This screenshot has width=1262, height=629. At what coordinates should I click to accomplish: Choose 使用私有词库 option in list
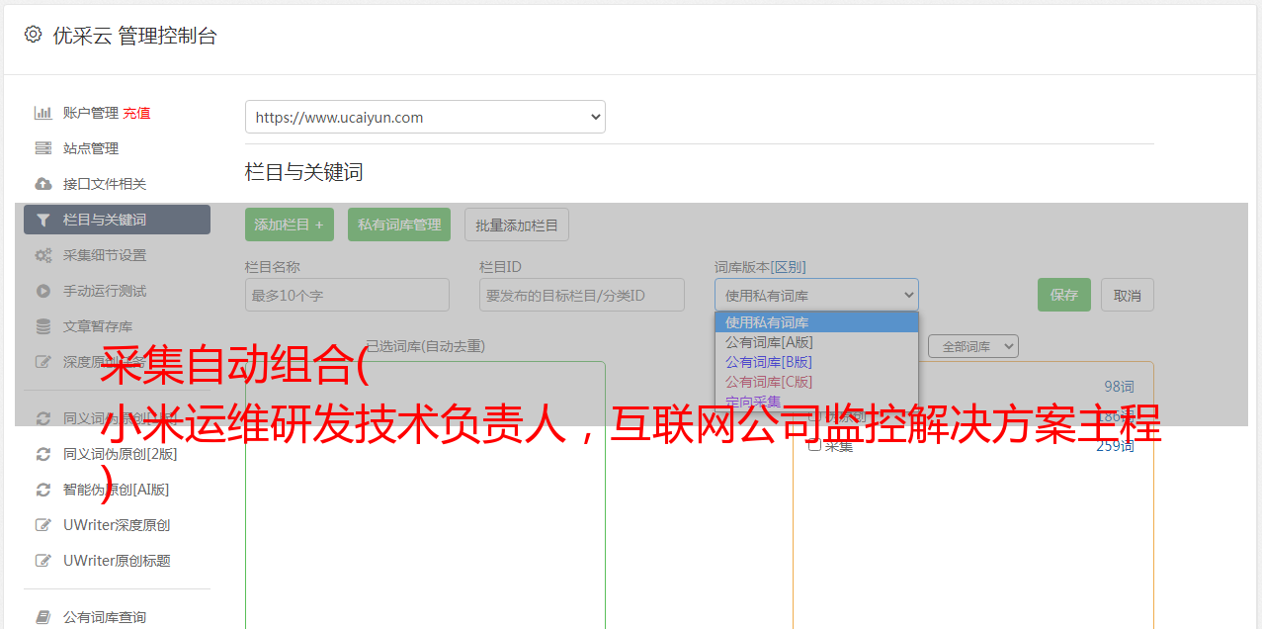pos(816,322)
